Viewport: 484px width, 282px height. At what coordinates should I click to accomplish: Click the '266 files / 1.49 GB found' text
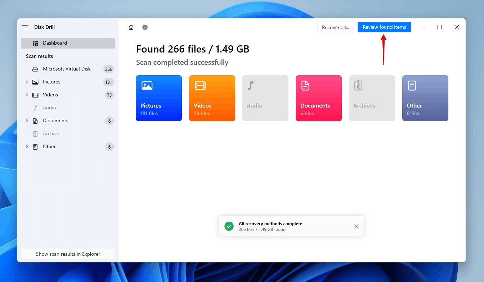pyautogui.click(x=262, y=229)
